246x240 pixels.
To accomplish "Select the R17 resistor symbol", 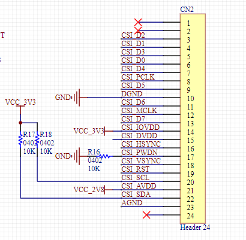I will click(x=20, y=139).
